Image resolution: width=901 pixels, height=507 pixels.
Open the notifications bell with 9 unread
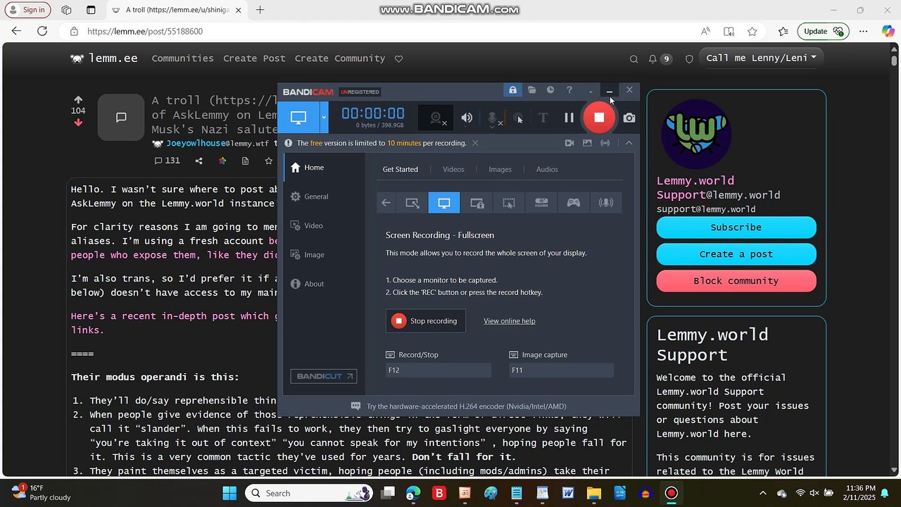pyautogui.click(x=660, y=59)
